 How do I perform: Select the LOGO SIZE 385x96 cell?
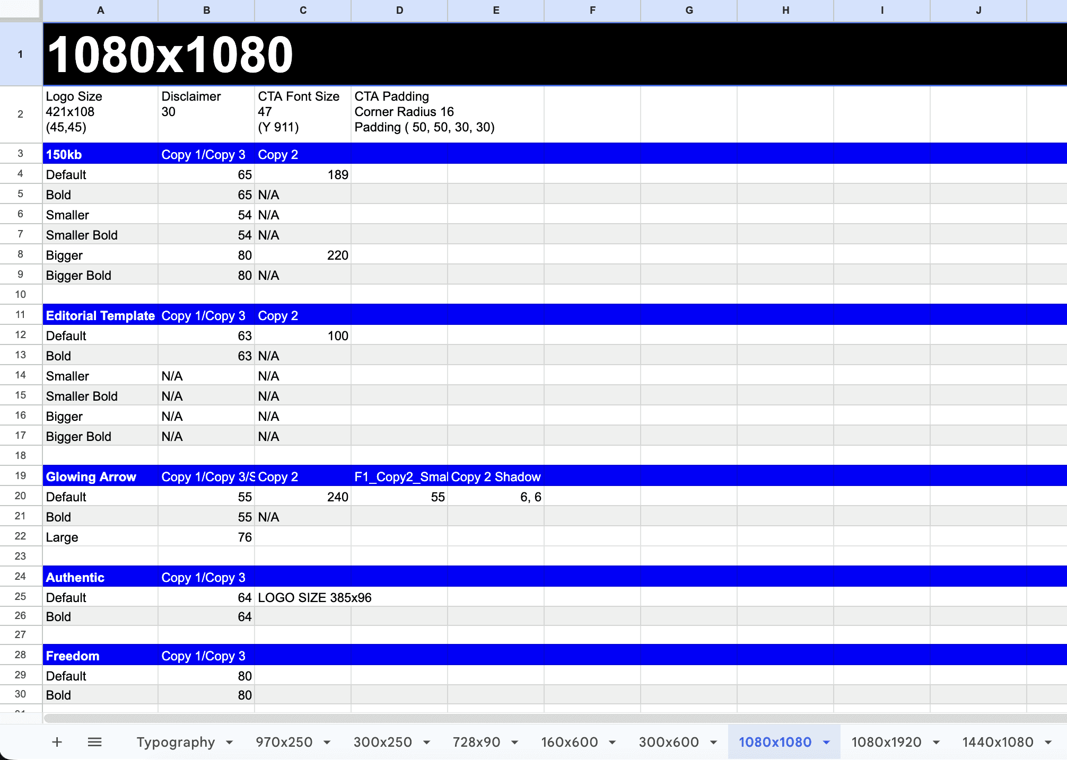coord(302,597)
